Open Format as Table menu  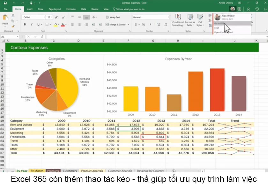(190, 20)
